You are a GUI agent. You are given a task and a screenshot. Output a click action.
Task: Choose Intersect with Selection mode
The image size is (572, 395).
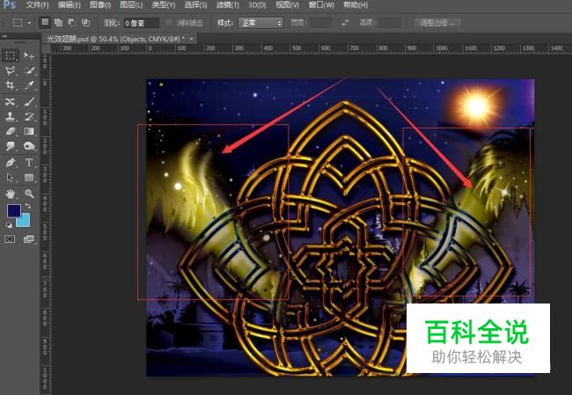click(85, 23)
